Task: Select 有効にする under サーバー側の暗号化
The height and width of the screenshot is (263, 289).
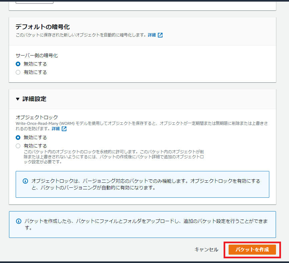Action: pos(18,72)
